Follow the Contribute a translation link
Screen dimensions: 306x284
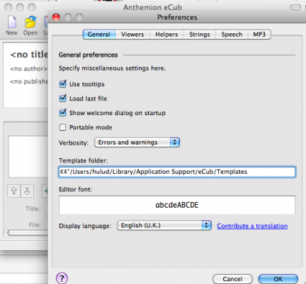pos(252,226)
